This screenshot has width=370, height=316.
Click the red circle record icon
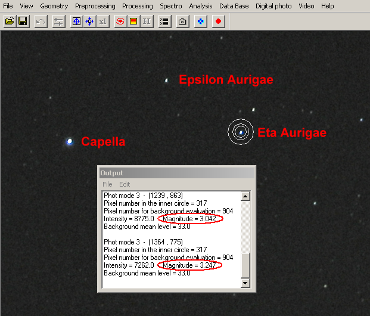pos(218,21)
